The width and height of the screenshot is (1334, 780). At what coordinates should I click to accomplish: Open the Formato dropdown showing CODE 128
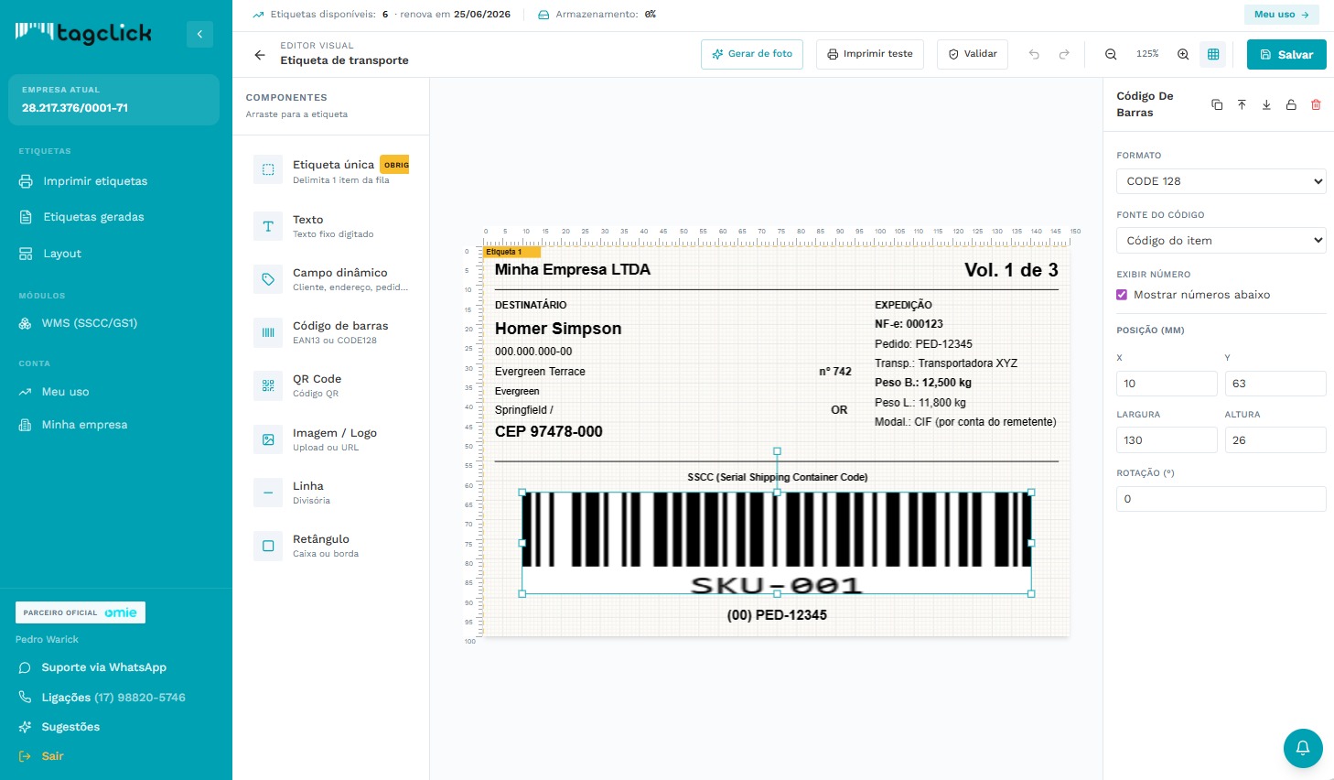point(1221,181)
